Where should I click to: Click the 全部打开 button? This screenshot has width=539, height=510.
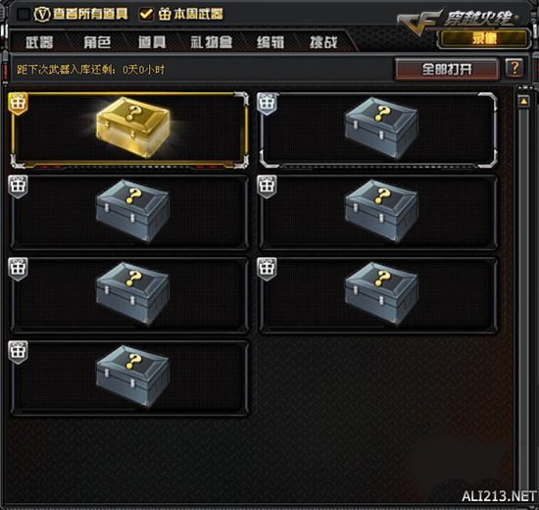pos(447,70)
